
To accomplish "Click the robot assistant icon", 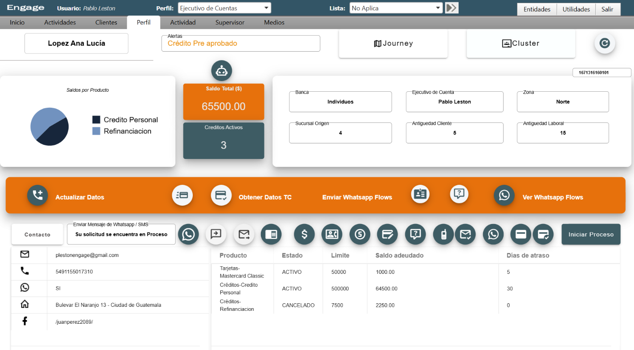I will (222, 71).
